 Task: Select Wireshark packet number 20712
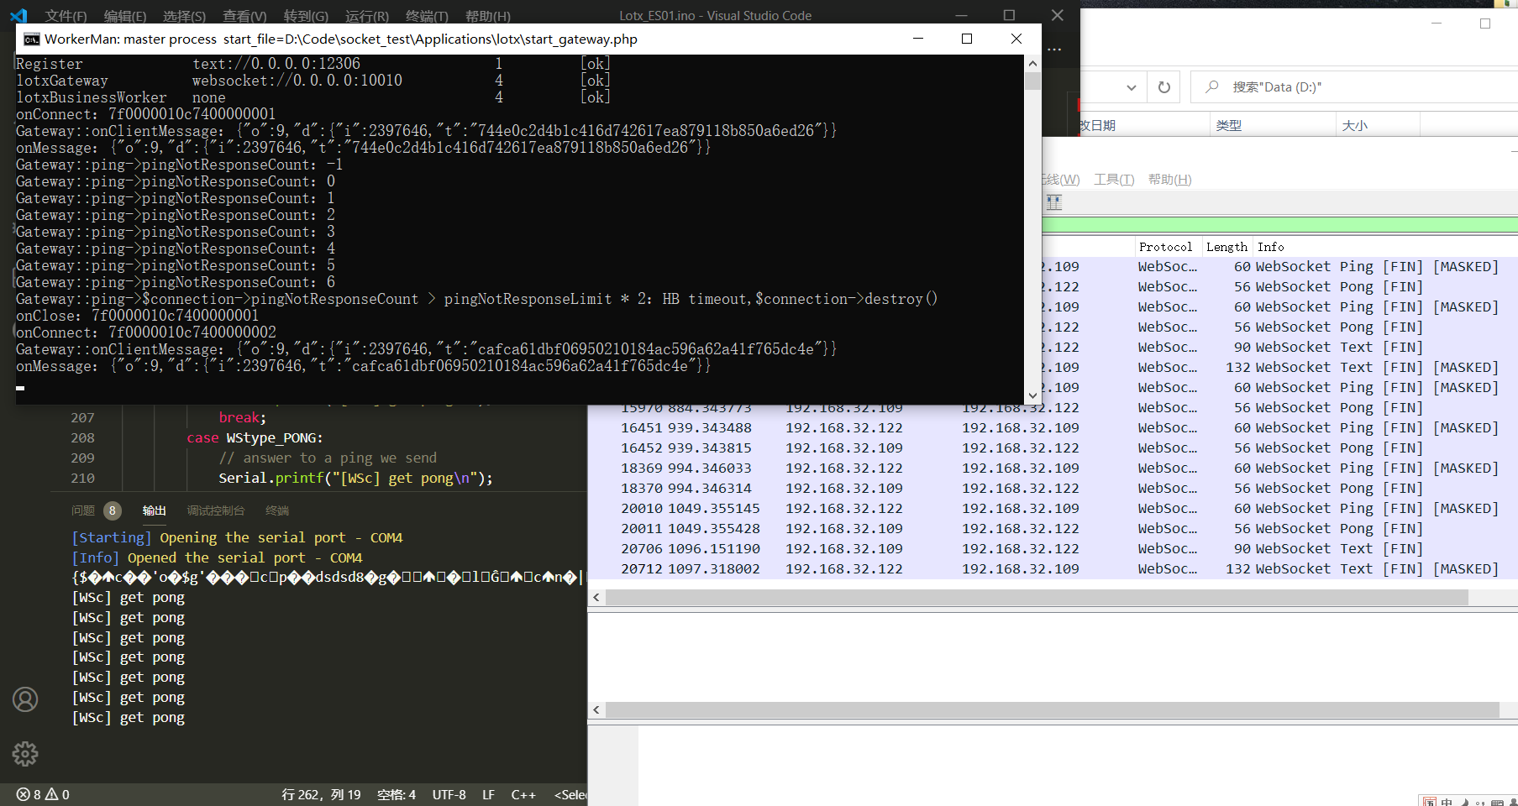tap(1053, 569)
